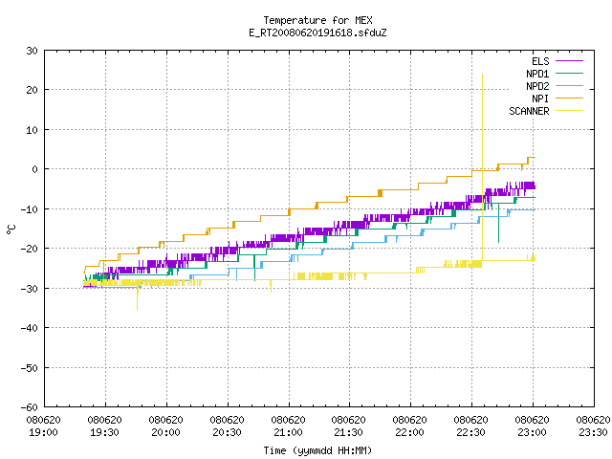
Task: Click the y-axis label -50
Action: [30, 367]
